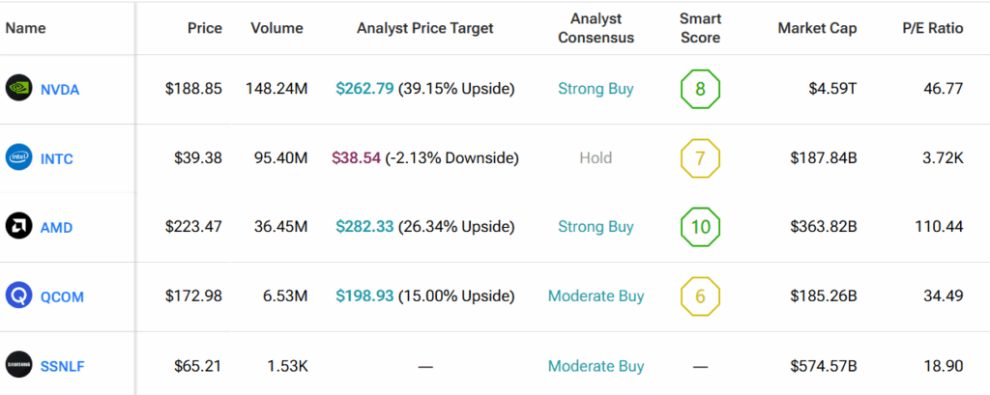Sort by the P/E Ratio column header

click(932, 28)
